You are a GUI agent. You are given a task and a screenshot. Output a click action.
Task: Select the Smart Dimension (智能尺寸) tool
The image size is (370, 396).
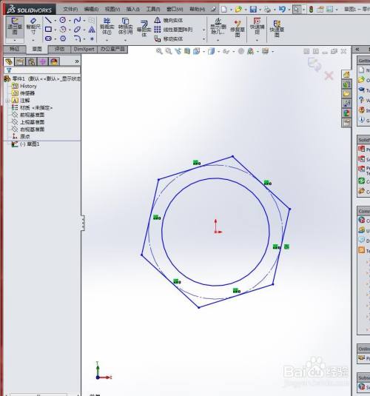click(x=33, y=27)
